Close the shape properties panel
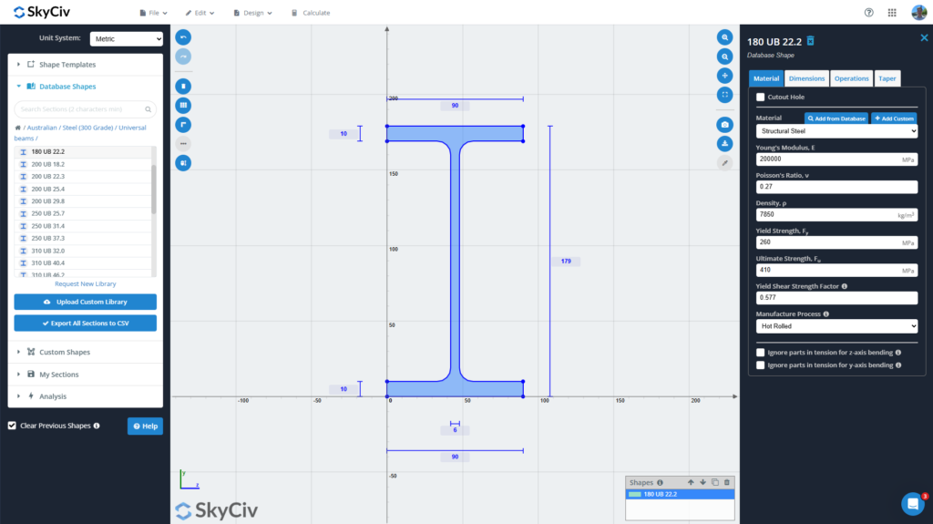This screenshot has height=524, width=933. click(x=924, y=37)
